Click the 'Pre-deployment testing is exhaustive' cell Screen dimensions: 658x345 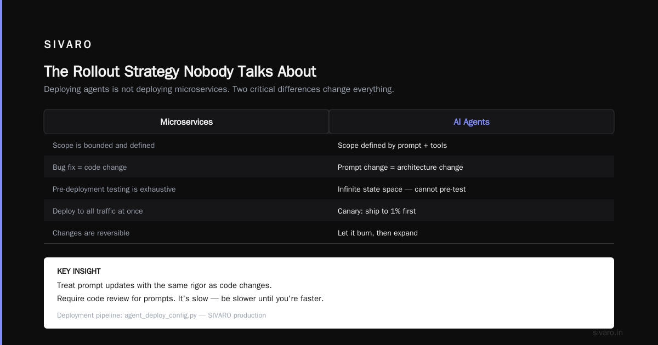click(x=186, y=189)
